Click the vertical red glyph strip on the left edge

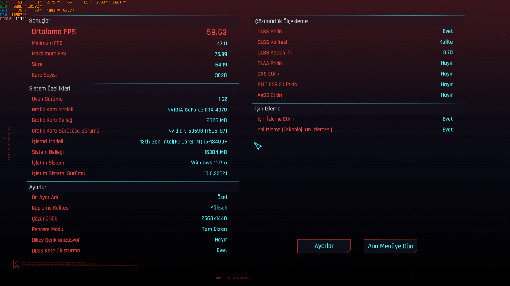point(9,145)
